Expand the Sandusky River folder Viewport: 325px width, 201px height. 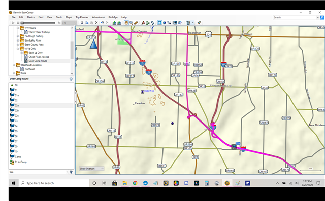18,41
